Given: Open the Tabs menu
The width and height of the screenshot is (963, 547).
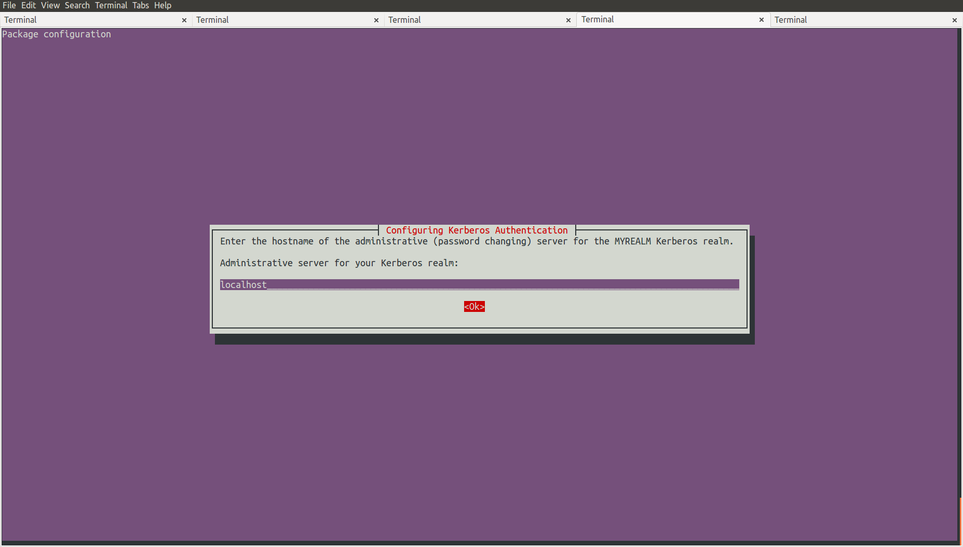Looking at the screenshot, I should point(141,5).
